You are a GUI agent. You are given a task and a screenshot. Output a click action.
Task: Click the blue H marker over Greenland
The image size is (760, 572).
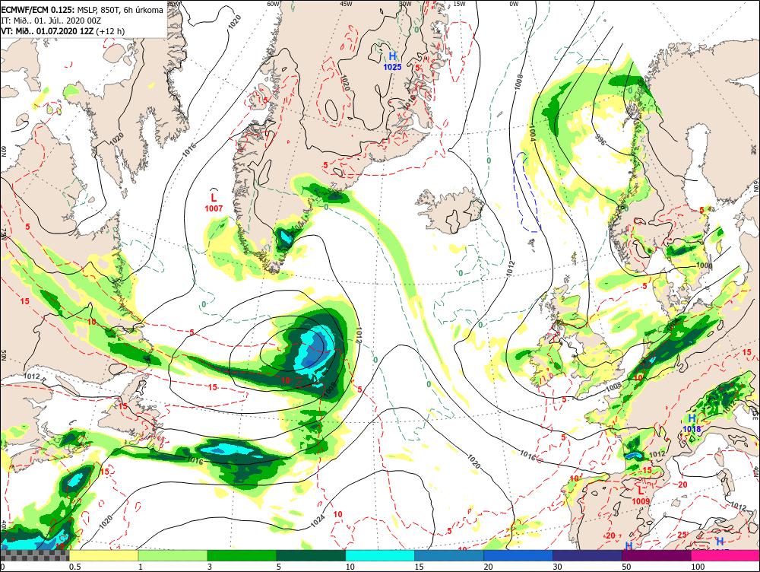(x=393, y=56)
